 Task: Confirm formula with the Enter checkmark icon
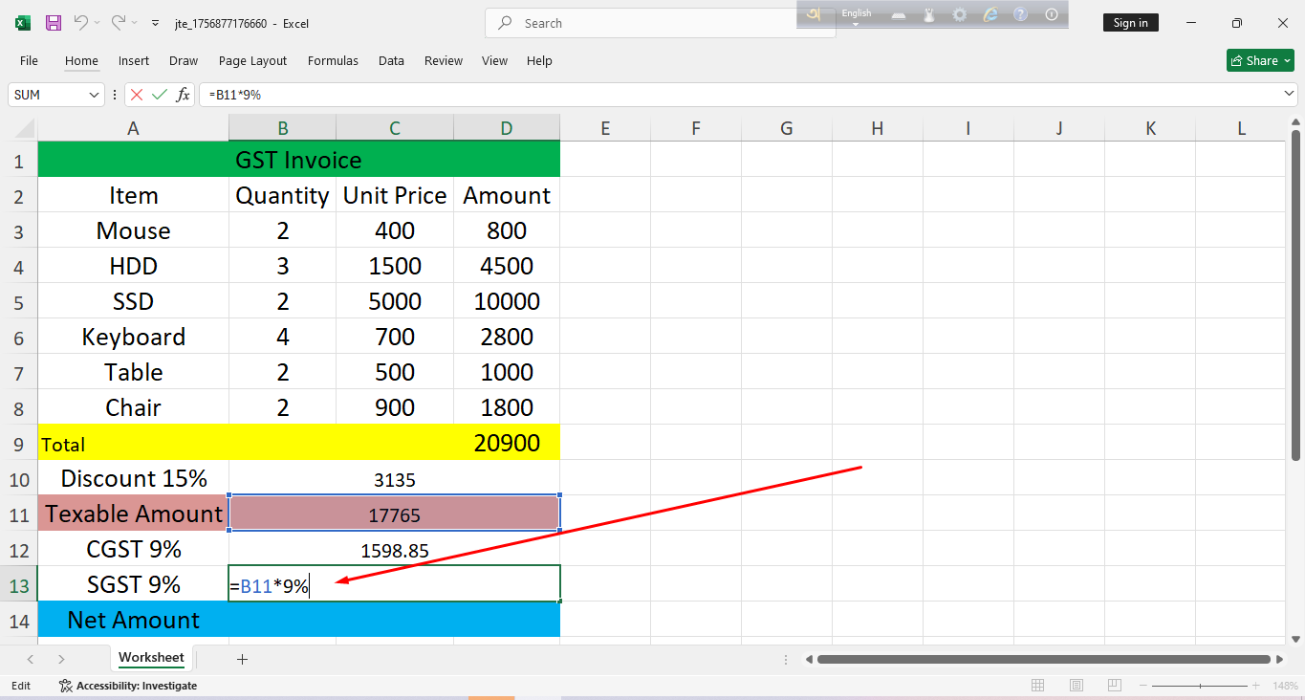click(x=159, y=95)
